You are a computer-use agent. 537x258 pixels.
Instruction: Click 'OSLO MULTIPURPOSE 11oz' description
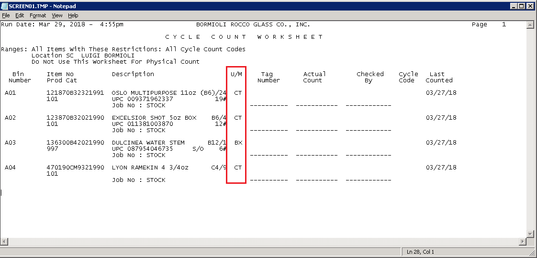pos(154,93)
